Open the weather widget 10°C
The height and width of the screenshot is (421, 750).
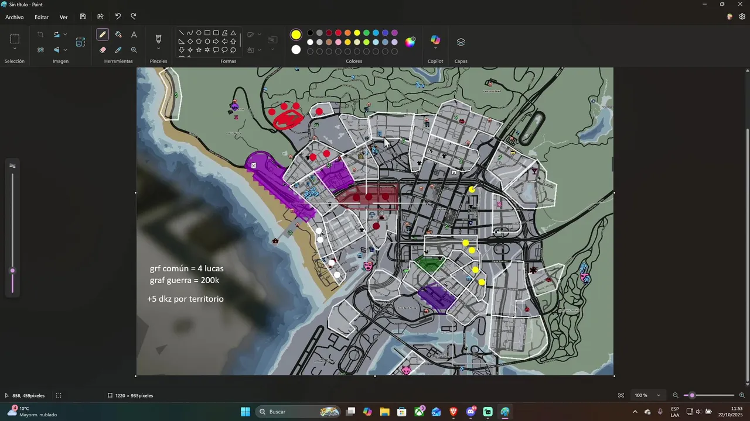[32, 412]
